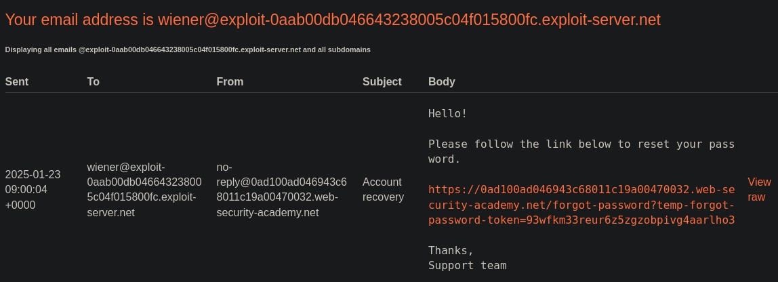Click the Sent column header
778x282 pixels.
click(x=17, y=81)
